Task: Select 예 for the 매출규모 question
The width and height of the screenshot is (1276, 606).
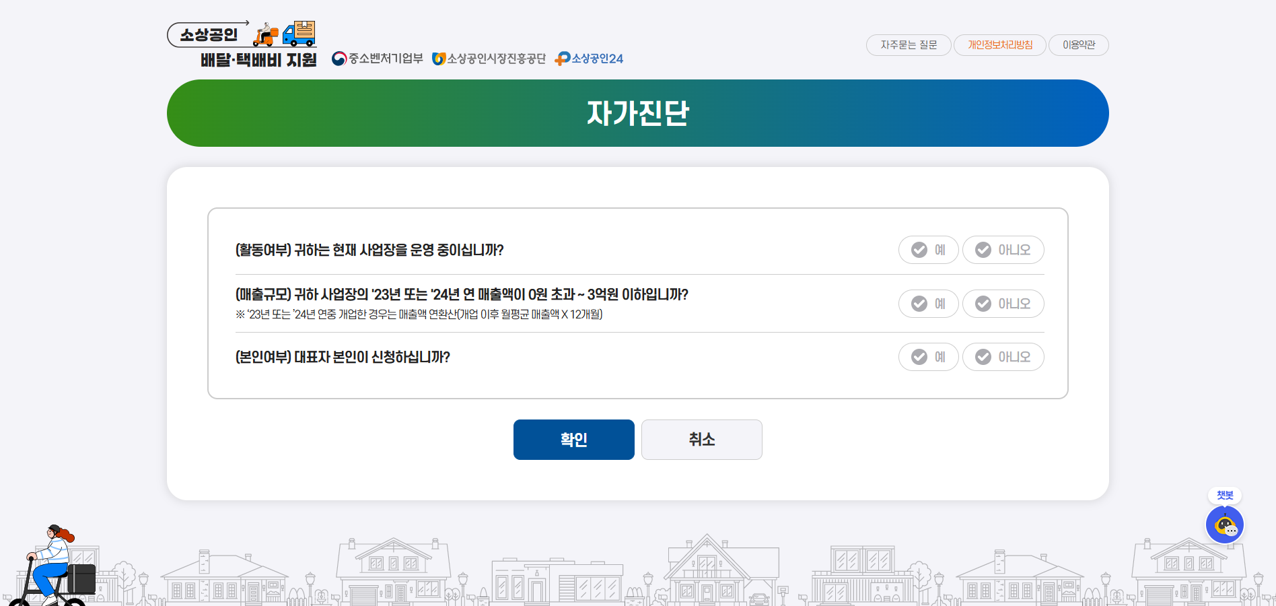Action: (928, 304)
